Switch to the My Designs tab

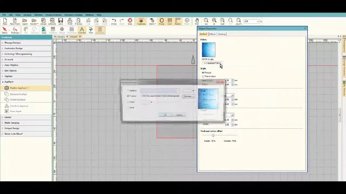(x=59, y=37)
